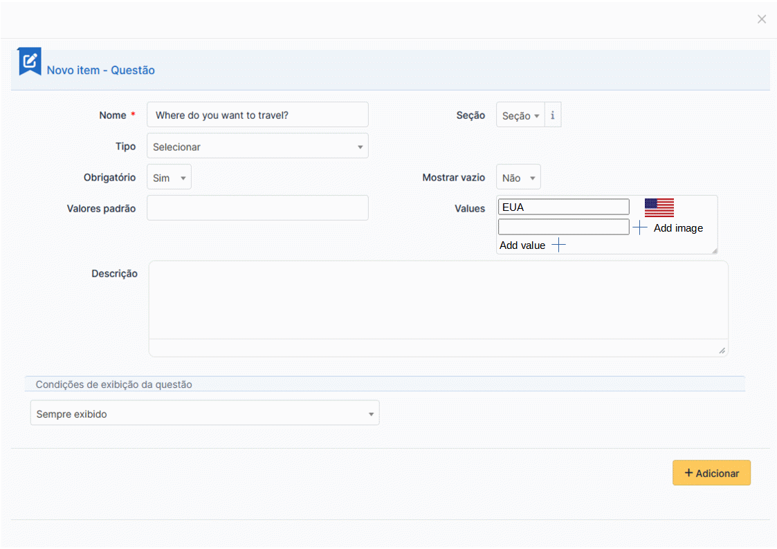Click the X icon to close the dialog
The width and height of the screenshot is (777, 549).
point(761,19)
